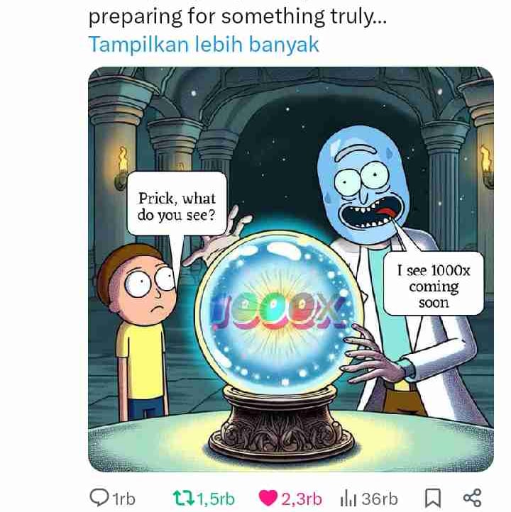Click the 2,3rb likes count

tap(302, 499)
